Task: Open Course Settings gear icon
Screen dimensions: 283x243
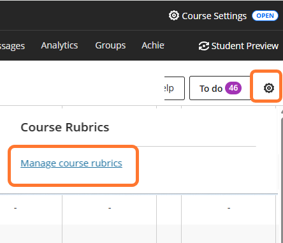Action: click(x=174, y=16)
